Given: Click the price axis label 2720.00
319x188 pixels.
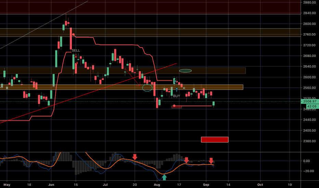Looking at the screenshot, I should 309,45.
